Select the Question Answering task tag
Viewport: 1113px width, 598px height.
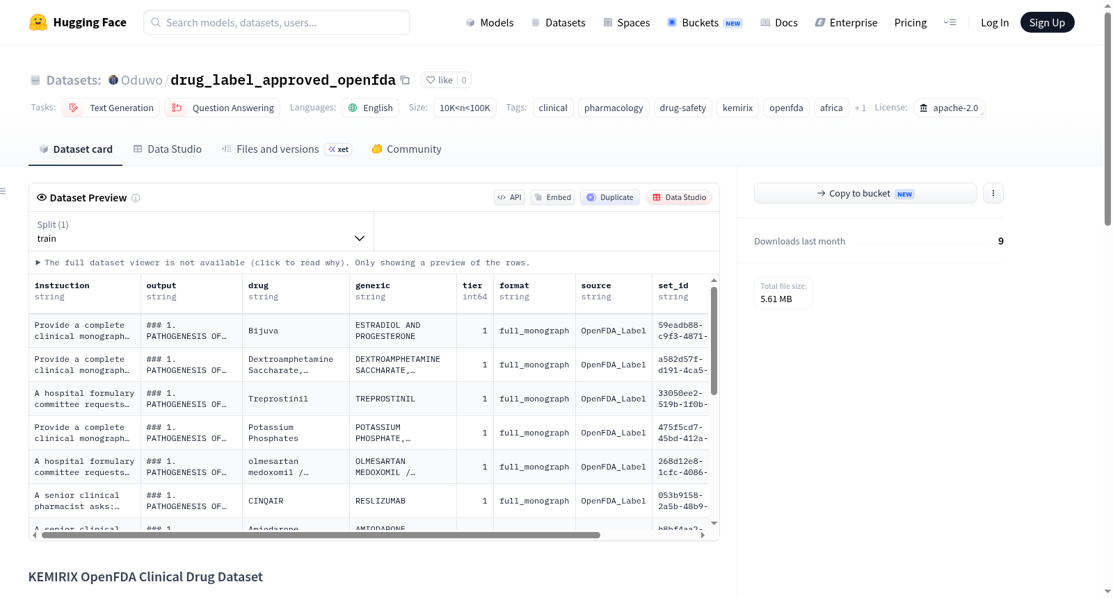[222, 108]
